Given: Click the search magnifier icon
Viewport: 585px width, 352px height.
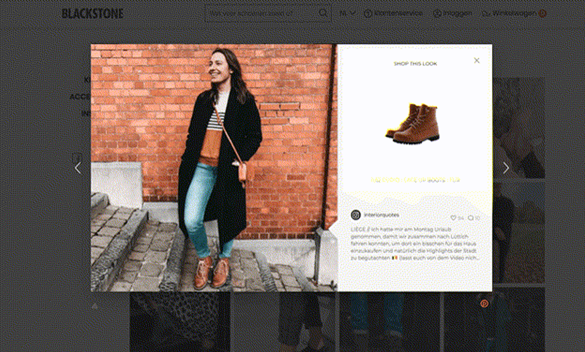Looking at the screenshot, I should [x=323, y=13].
